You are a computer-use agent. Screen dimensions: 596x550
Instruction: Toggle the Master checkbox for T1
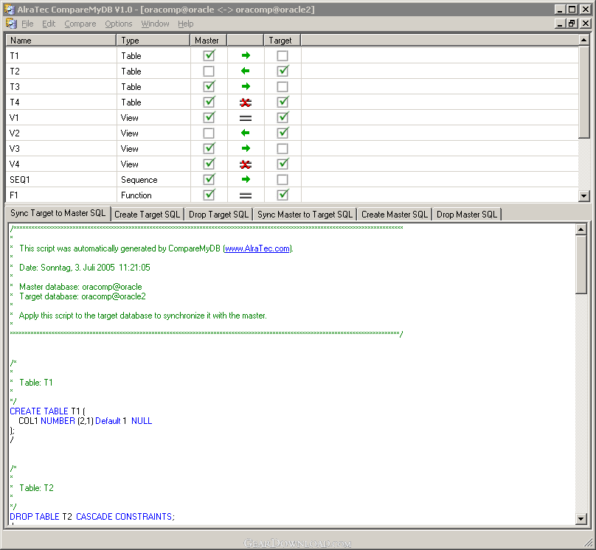point(209,56)
